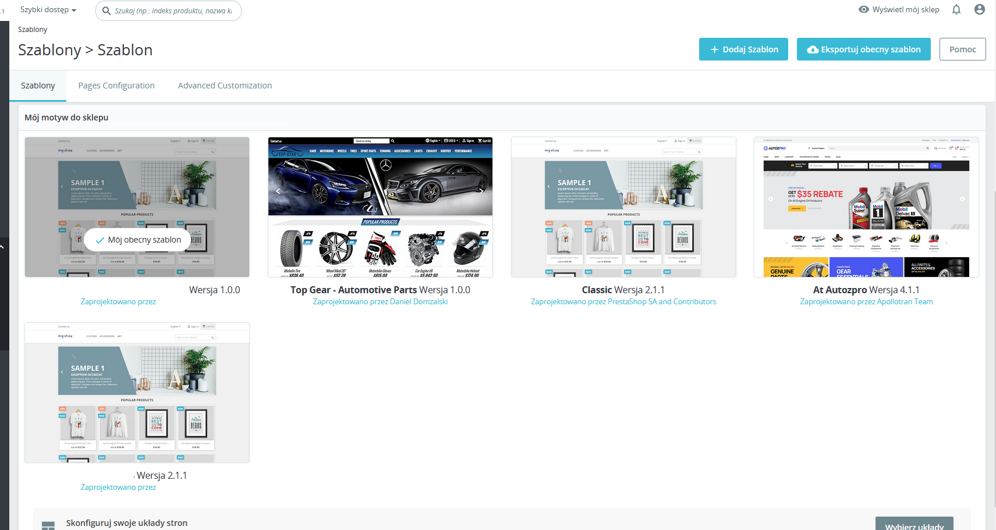Open the Apollotran Team designer link
996x530 pixels.
pos(905,301)
